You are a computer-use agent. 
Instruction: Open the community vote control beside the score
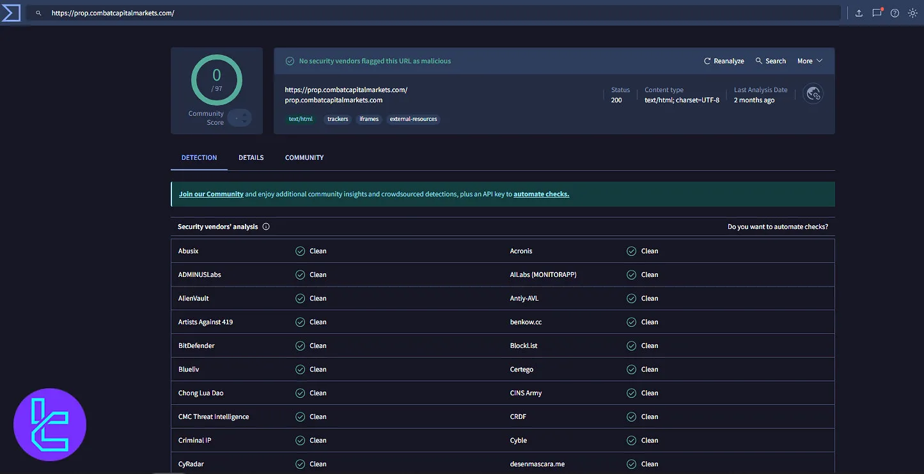click(x=240, y=118)
